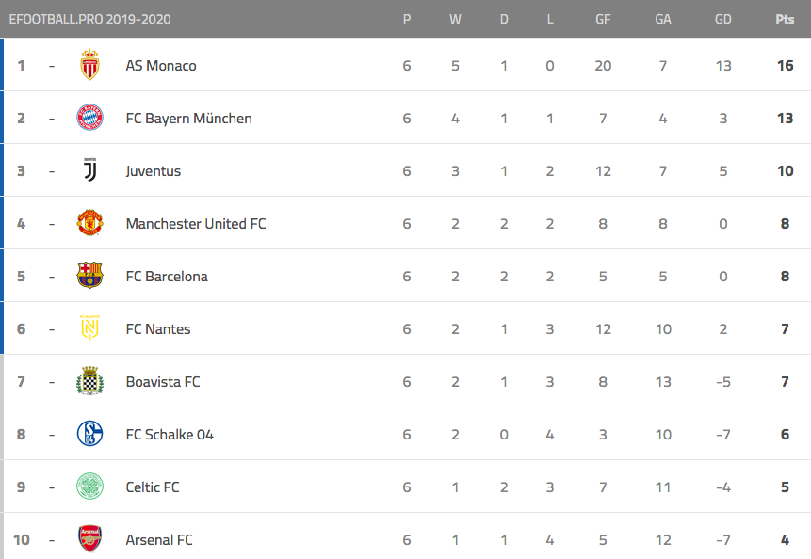Image resolution: width=811 pixels, height=559 pixels.
Task: Click the Juventus club logo
Action: point(90,170)
